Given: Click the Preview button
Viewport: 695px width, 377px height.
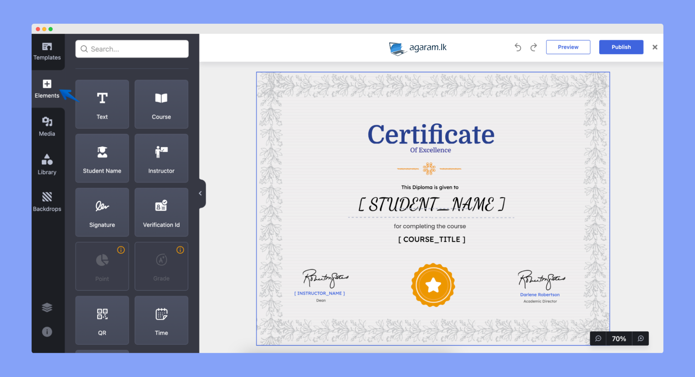Looking at the screenshot, I should tap(568, 47).
